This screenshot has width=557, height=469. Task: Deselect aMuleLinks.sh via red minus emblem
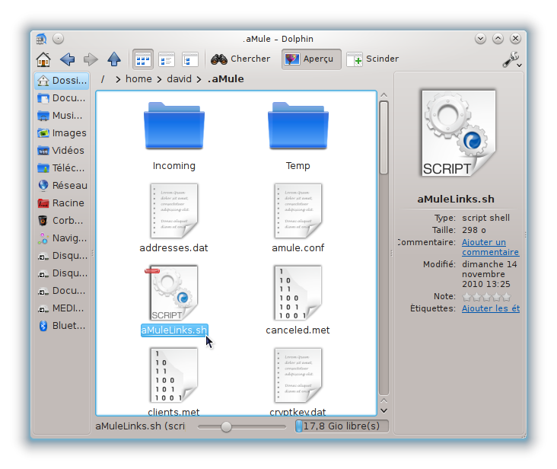152,271
